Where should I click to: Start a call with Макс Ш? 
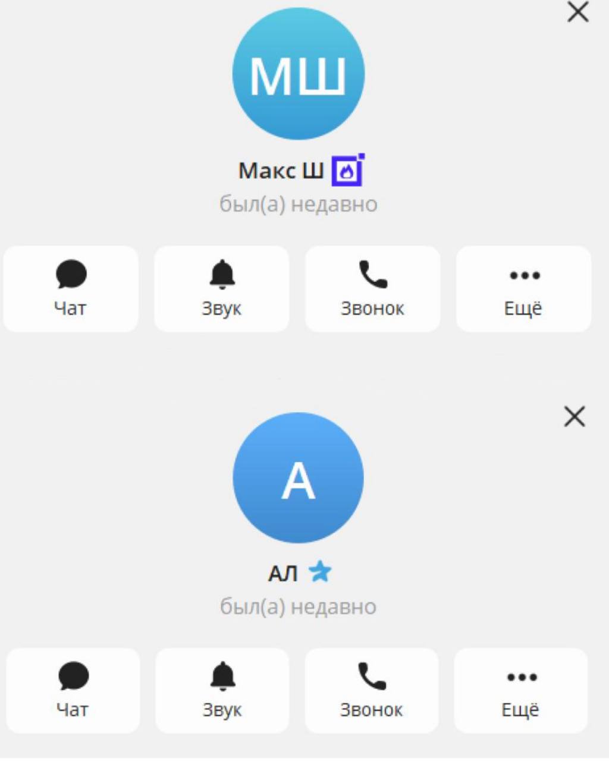[373, 289]
